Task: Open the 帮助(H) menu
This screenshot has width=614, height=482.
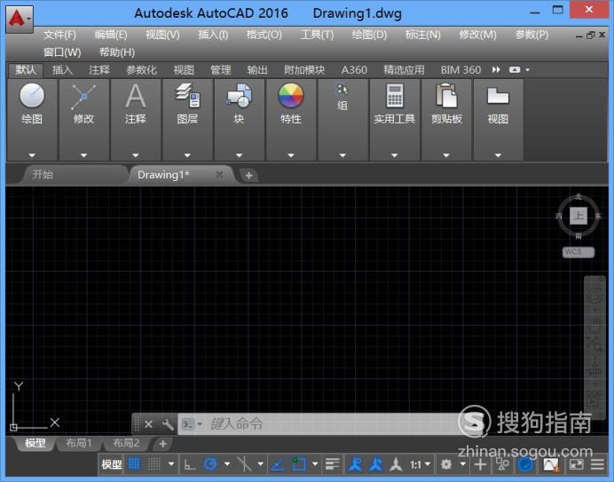Action: pos(117,52)
